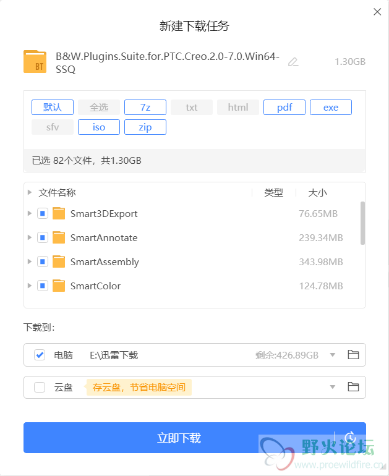This screenshot has width=389, height=476.
Task: Expand all via 文件名称 header arrow
Action: click(x=30, y=192)
